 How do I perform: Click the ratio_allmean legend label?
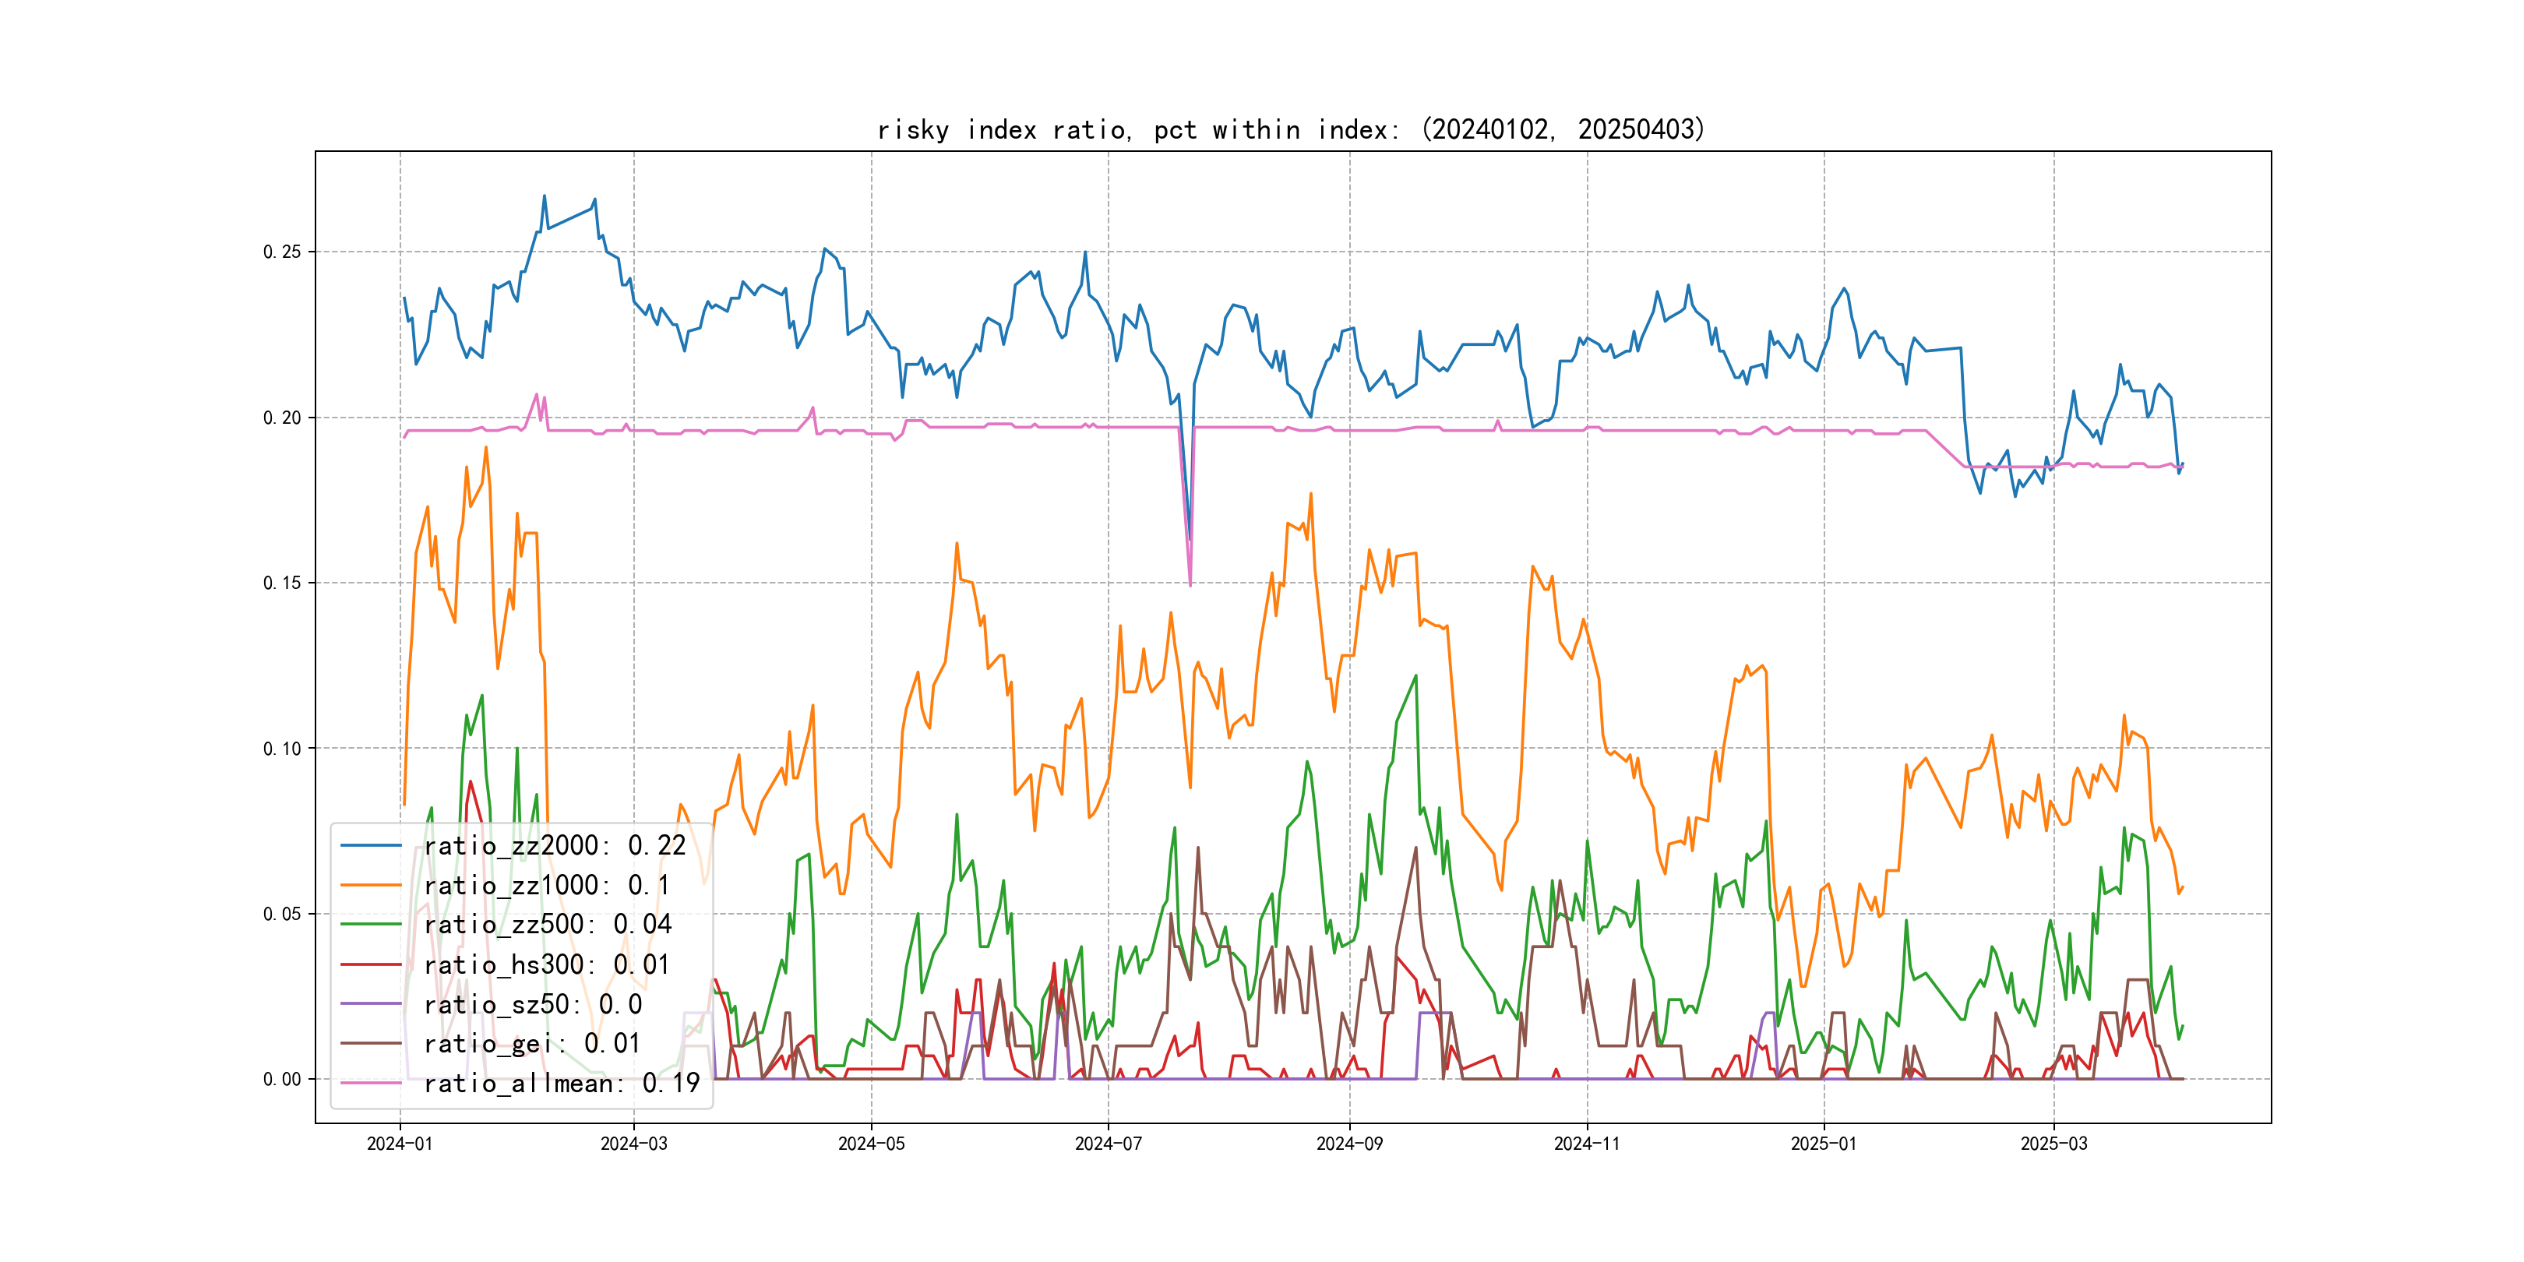tap(562, 1084)
